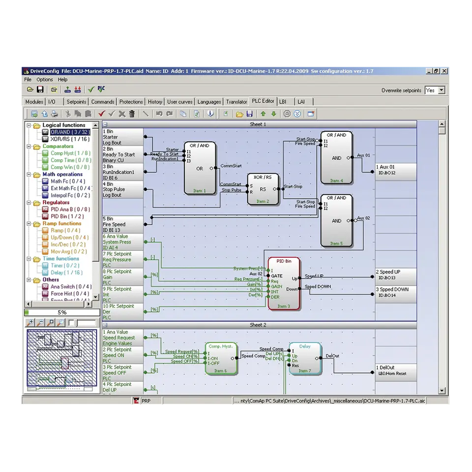Select XOR/RS (1 / 16) tree item
472x472 pixels.
point(70,139)
